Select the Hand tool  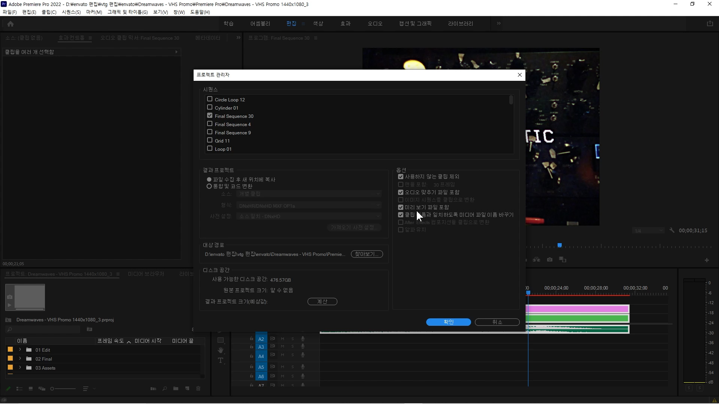tap(221, 351)
